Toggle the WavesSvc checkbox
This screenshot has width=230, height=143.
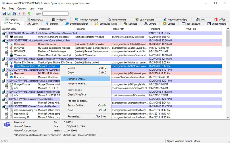click(6, 55)
